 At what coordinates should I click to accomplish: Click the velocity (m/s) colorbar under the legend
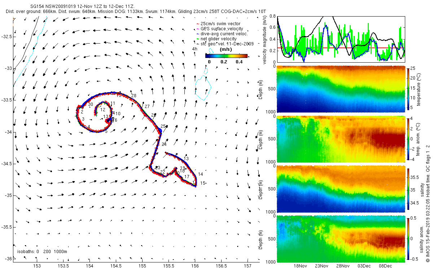tap(227, 56)
